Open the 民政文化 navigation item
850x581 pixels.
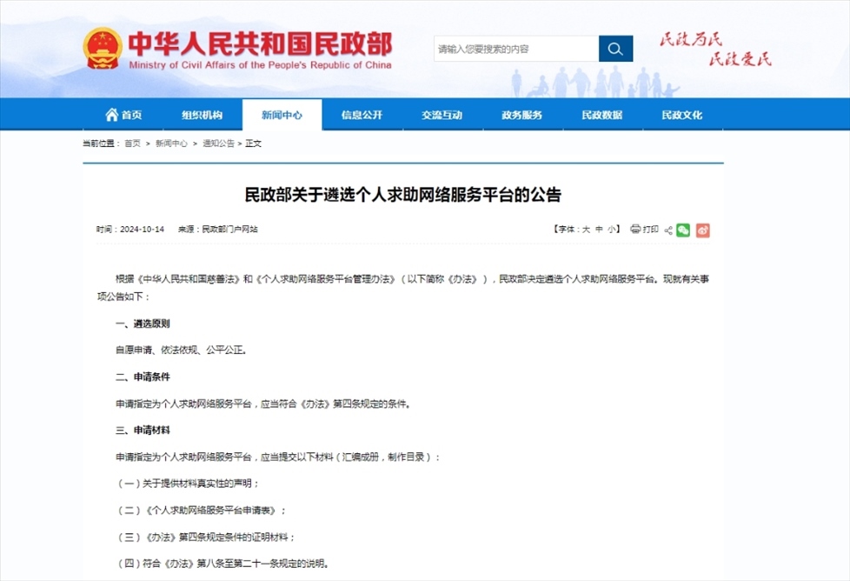[681, 115]
